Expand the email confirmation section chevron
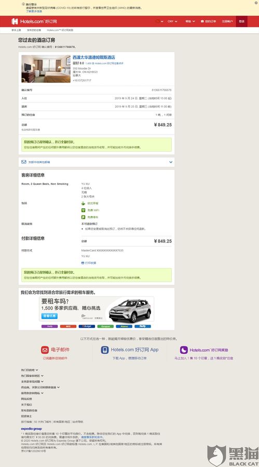The height and width of the screenshot is (467, 259). click(x=171, y=162)
